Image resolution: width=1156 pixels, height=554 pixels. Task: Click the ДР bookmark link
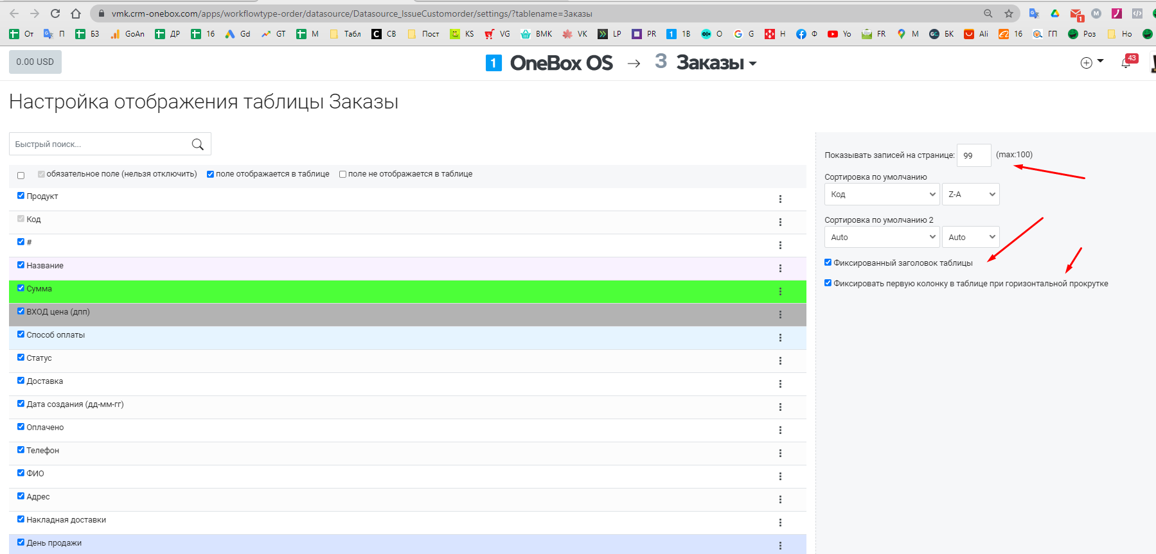pyautogui.click(x=168, y=34)
